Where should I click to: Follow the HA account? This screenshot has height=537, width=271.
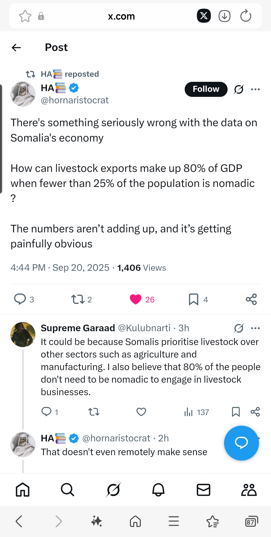206,89
